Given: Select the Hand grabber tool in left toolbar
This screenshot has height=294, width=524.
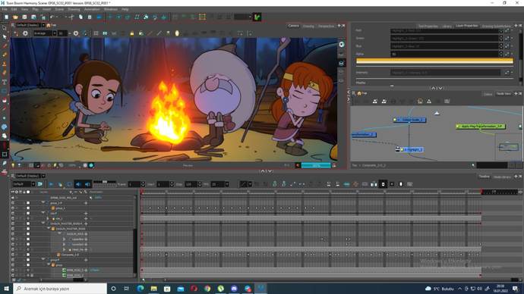Looking at the screenshot, I should pos(5,136).
